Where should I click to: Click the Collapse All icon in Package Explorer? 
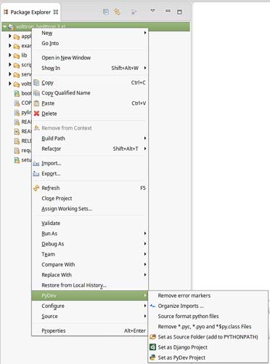click(106, 12)
